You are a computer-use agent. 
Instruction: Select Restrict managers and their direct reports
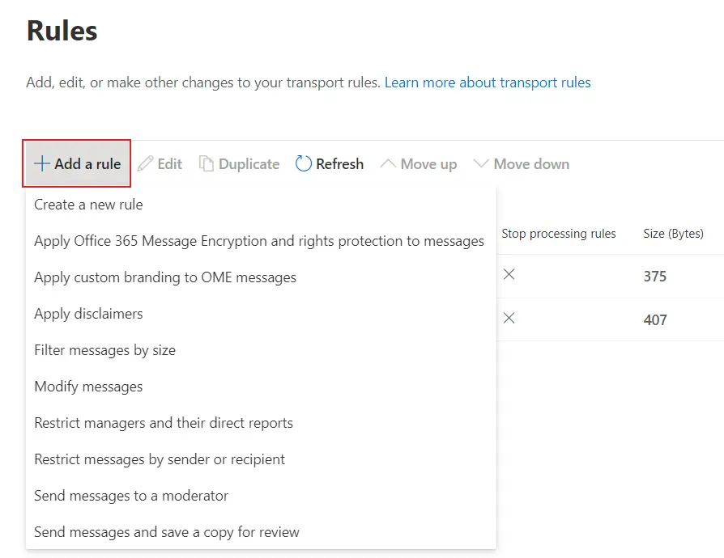(164, 423)
